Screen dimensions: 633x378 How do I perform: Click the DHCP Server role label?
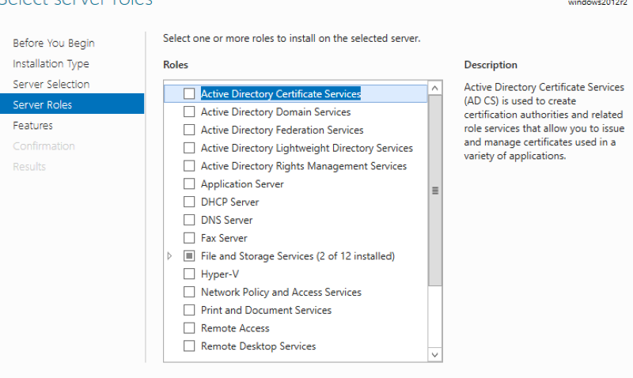point(230,202)
